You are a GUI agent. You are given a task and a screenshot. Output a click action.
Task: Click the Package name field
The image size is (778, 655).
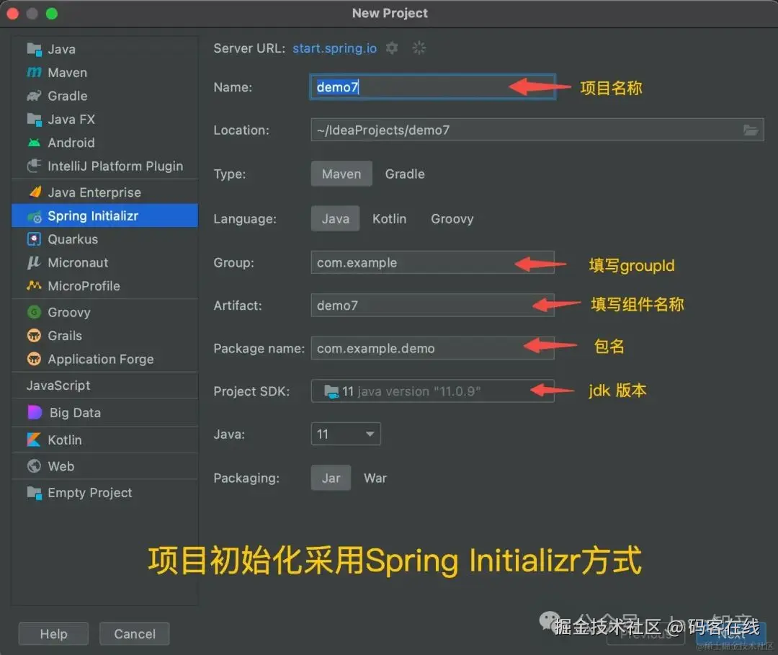432,348
